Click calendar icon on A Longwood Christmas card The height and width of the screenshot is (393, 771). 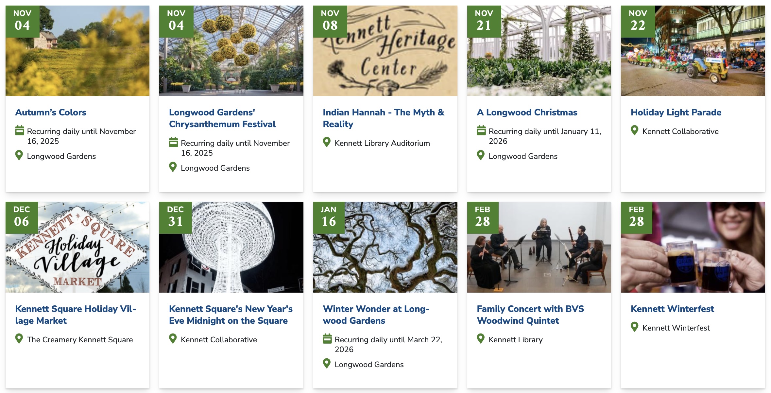point(481,131)
